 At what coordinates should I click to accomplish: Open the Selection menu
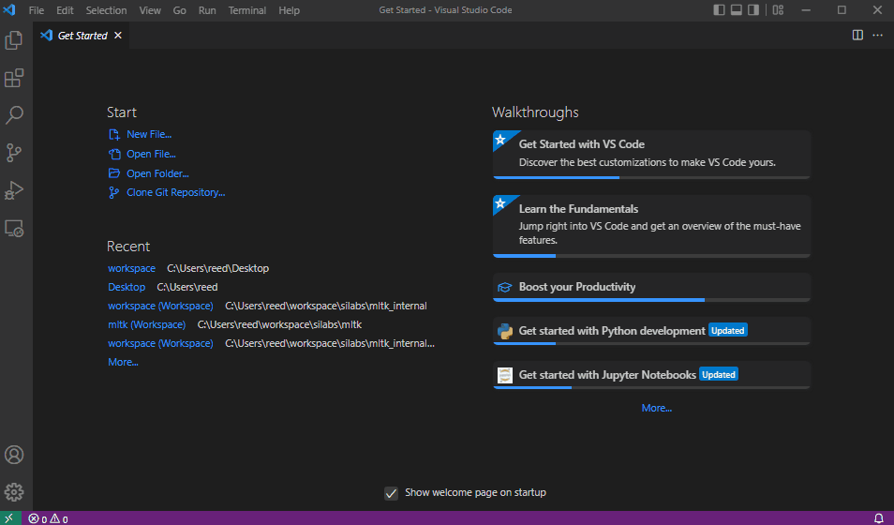click(106, 10)
